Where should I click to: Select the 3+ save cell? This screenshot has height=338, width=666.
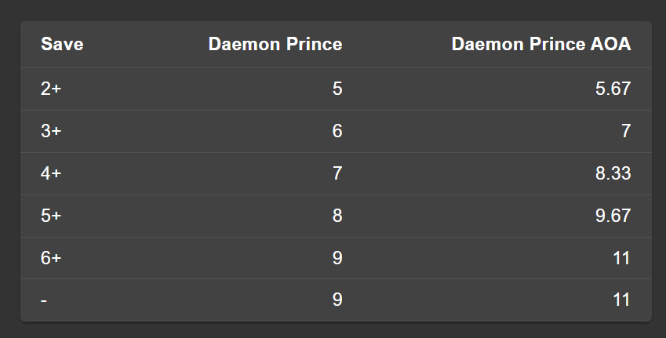tap(51, 132)
